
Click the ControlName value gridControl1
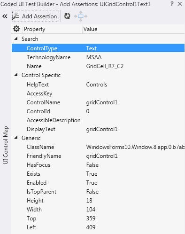pyautogui.click(x=102, y=102)
